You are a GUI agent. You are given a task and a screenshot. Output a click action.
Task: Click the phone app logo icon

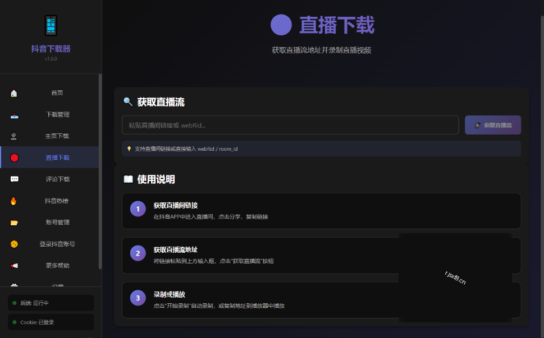(x=51, y=25)
